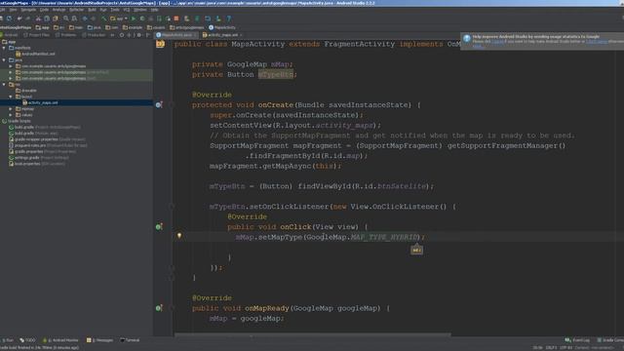Click the Help question mark icon
624x351 pixels.
click(229, 19)
